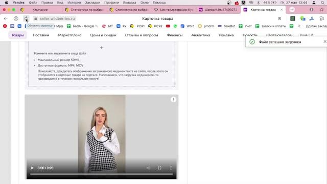Reload the page with the refresh icon

click(26, 18)
